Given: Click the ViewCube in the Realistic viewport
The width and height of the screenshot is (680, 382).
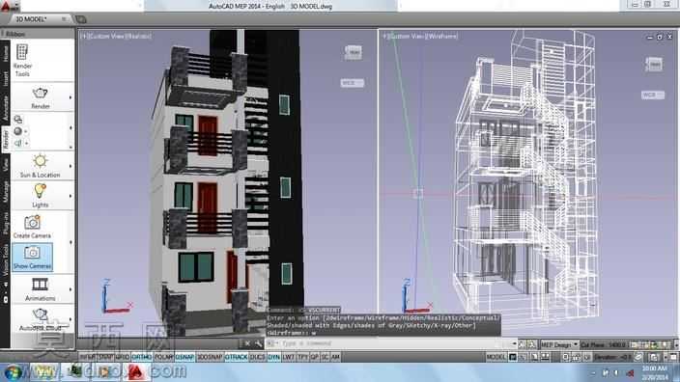Looking at the screenshot, I should tap(354, 52).
